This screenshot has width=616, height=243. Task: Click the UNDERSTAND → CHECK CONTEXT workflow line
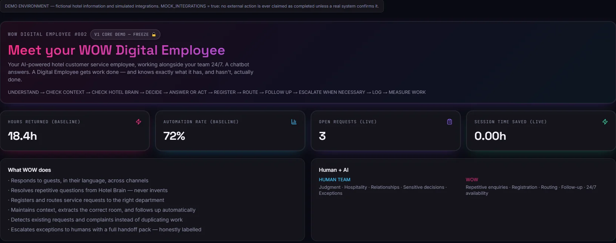tap(217, 92)
